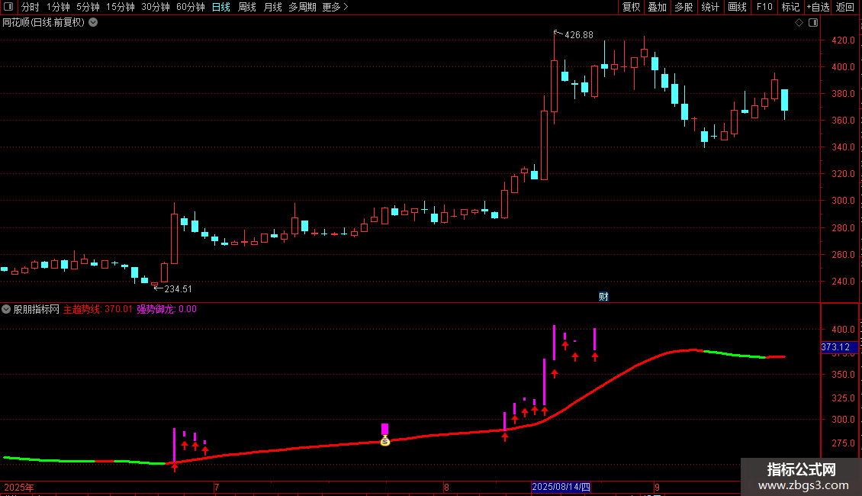The image size is (862, 496).
Task: Open the F10 company info
Action: [764, 7]
